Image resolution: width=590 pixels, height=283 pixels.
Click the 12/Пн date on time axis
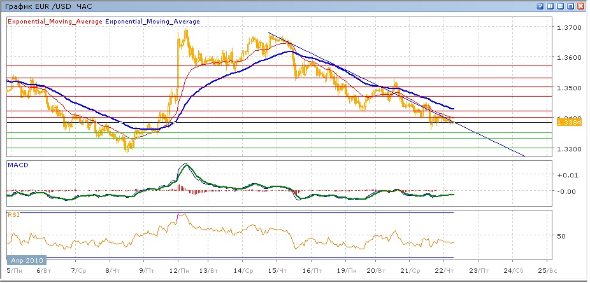pyautogui.click(x=178, y=270)
